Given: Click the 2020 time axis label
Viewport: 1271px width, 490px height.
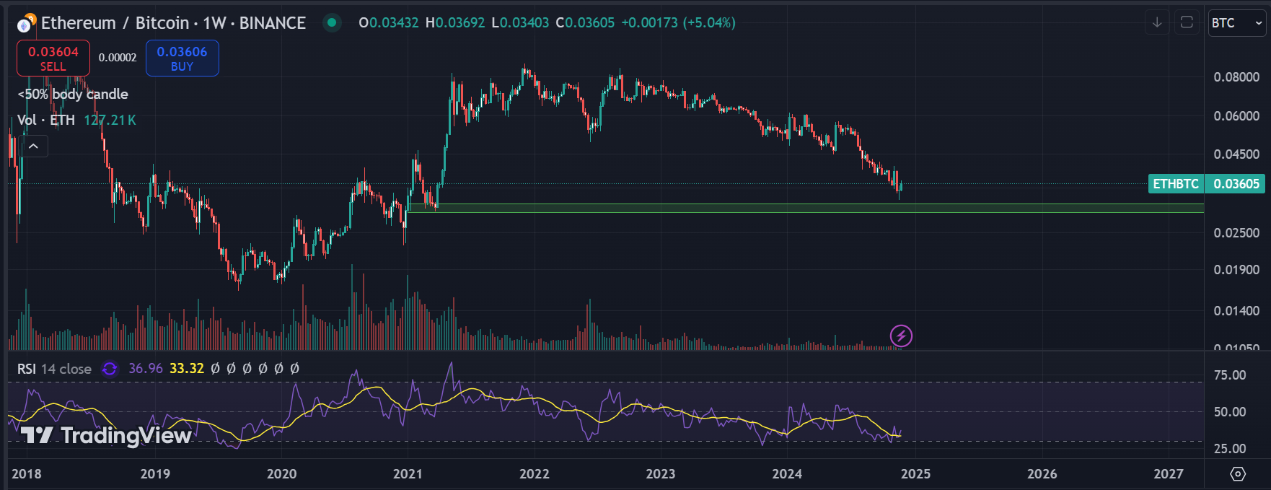Looking at the screenshot, I should [x=282, y=474].
